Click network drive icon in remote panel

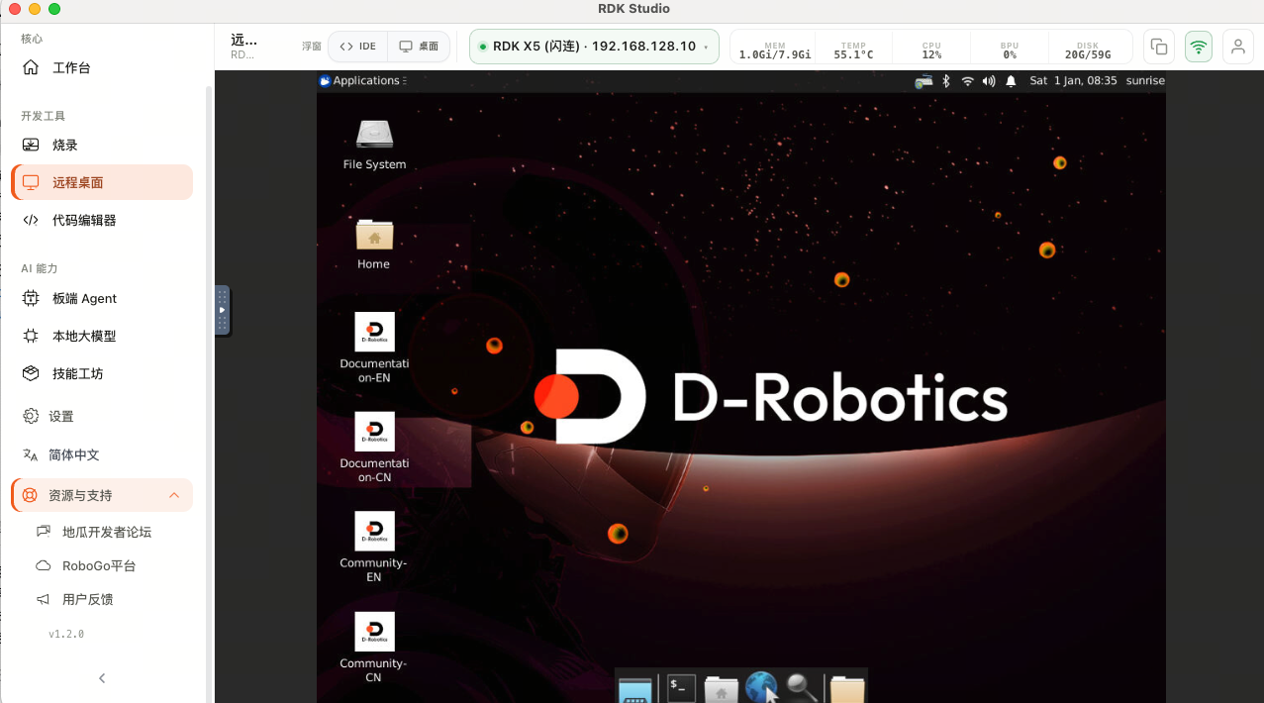point(924,81)
